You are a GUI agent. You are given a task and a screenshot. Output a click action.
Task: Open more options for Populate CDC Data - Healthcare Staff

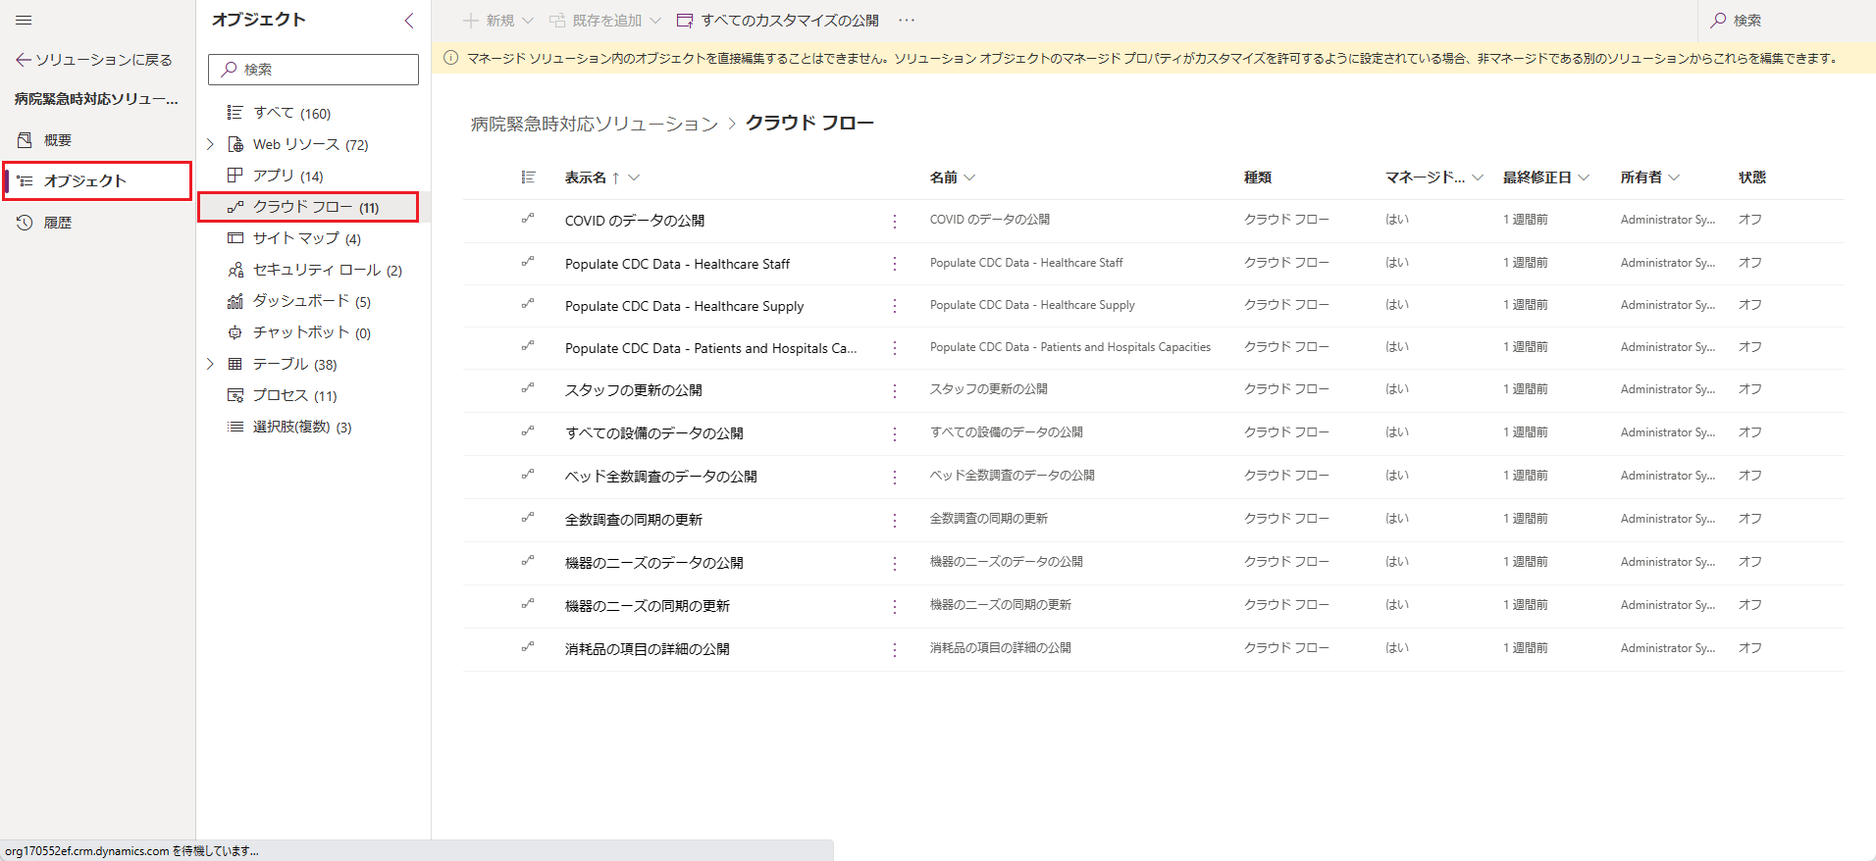[x=895, y=264]
